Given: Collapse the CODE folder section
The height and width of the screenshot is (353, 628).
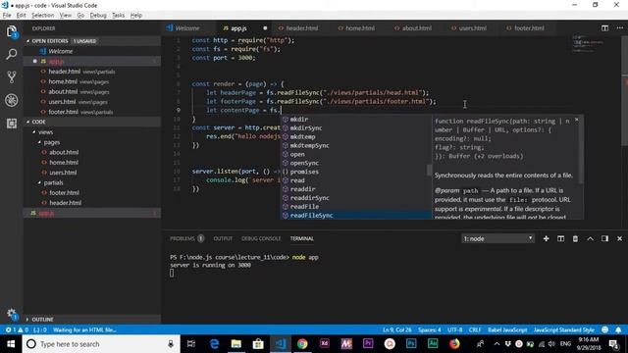Looking at the screenshot, I should click(39, 122).
